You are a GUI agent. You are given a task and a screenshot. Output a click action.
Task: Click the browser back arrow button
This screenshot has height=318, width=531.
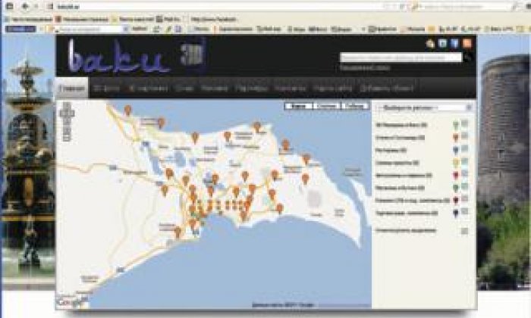pyautogui.click(x=25, y=6)
